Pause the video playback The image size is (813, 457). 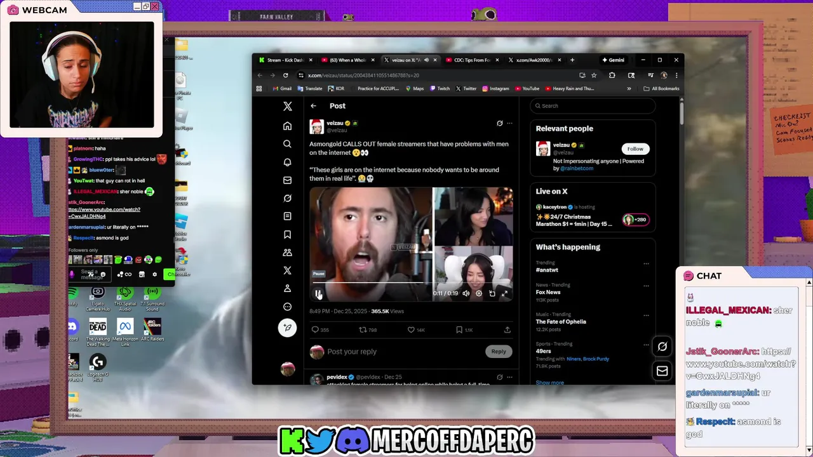pos(318,293)
